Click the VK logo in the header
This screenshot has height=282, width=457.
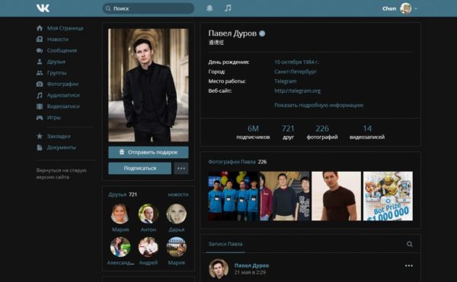pyautogui.click(x=43, y=8)
